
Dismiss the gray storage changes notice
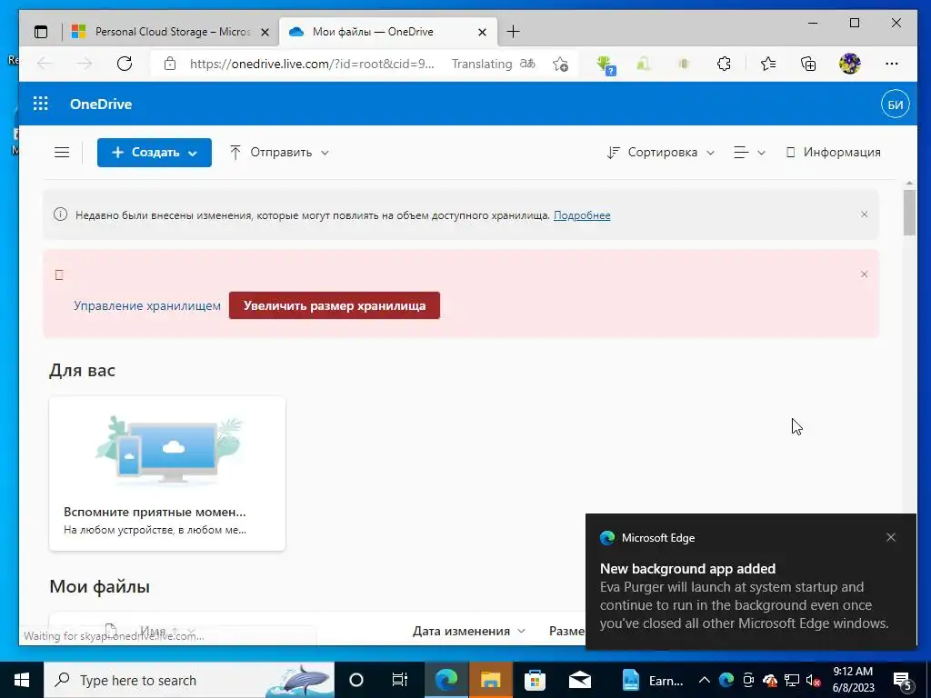coord(864,214)
